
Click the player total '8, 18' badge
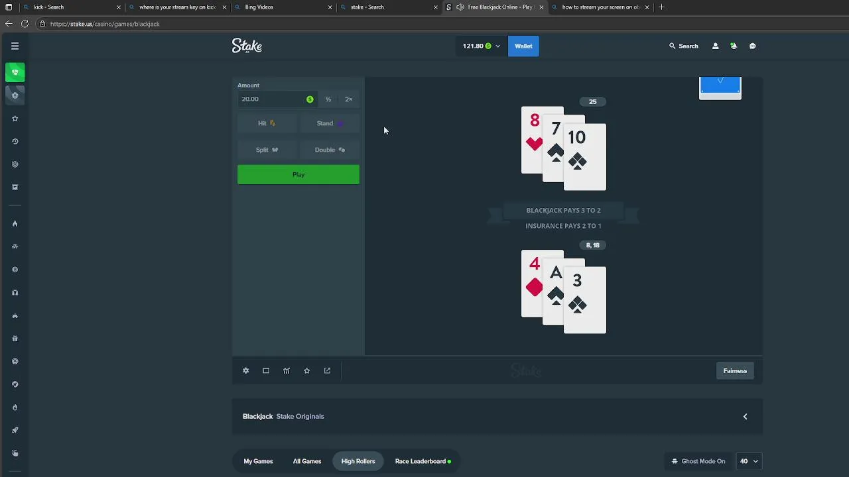tap(592, 246)
